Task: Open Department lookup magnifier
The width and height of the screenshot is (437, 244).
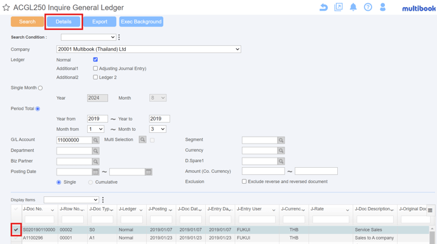Action: click(x=95, y=151)
